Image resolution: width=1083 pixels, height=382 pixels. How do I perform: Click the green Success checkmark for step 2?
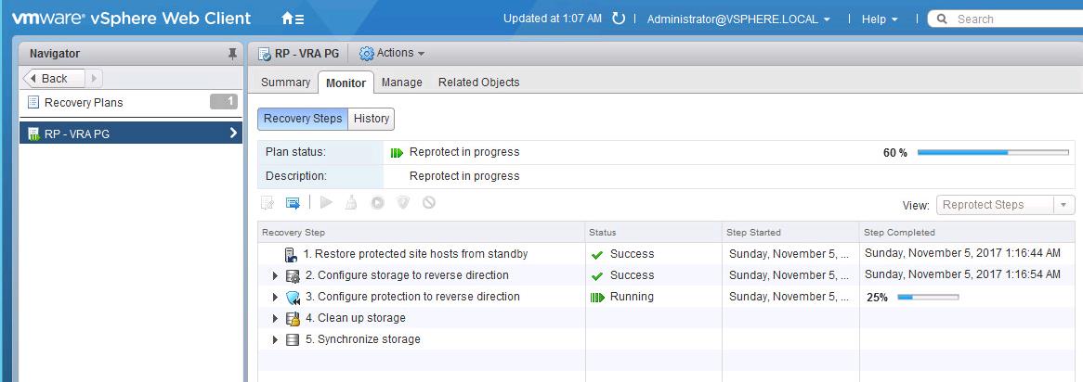tap(597, 275)
